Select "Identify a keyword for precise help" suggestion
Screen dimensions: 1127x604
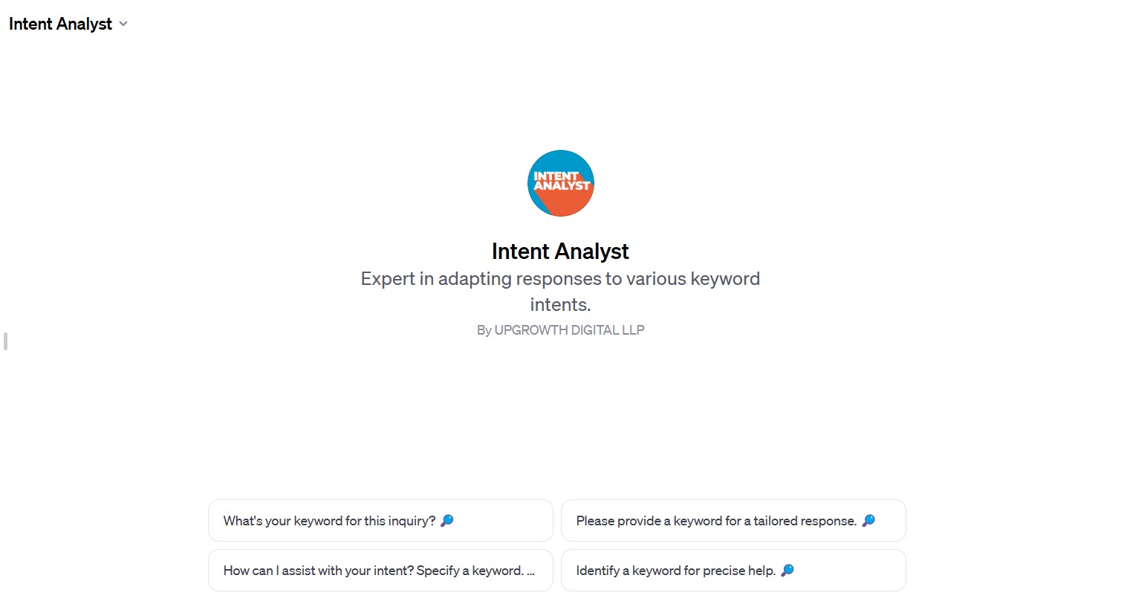pos(733,571)
